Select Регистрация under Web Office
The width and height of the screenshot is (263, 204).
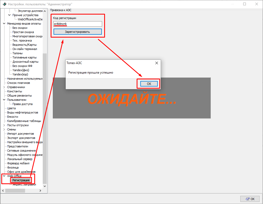coord(21,180)
